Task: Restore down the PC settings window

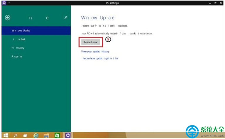Action: 215,3
